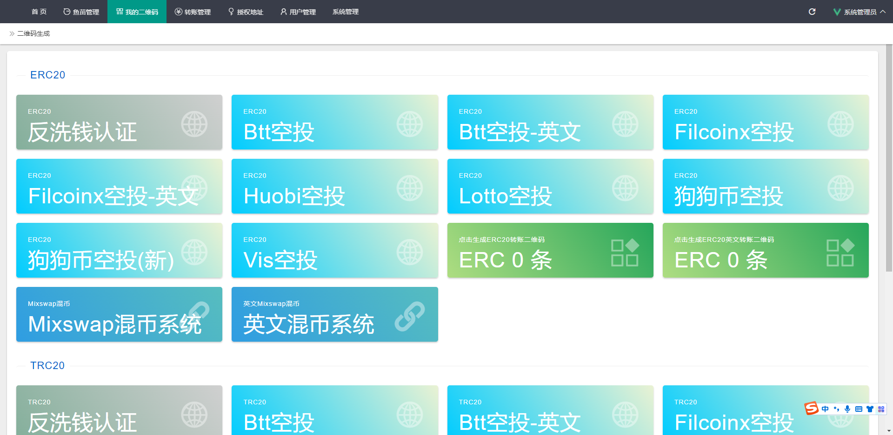
Task: Click chain-link icon on 英文混币系统 card
Action: [409, 316]
